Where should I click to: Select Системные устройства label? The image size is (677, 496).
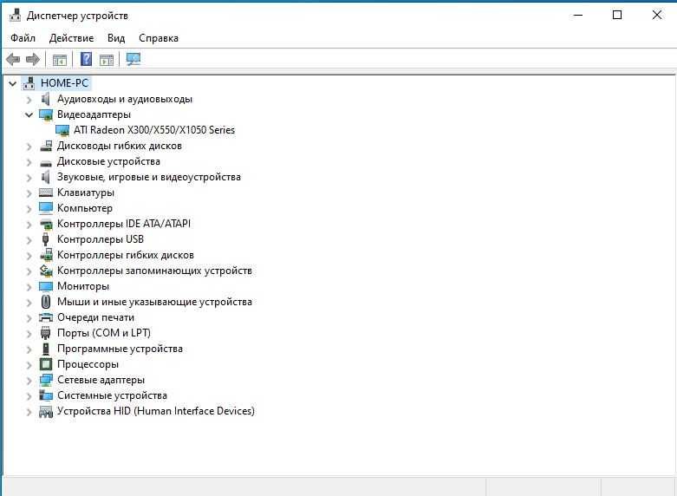click(x=113, y=395)
